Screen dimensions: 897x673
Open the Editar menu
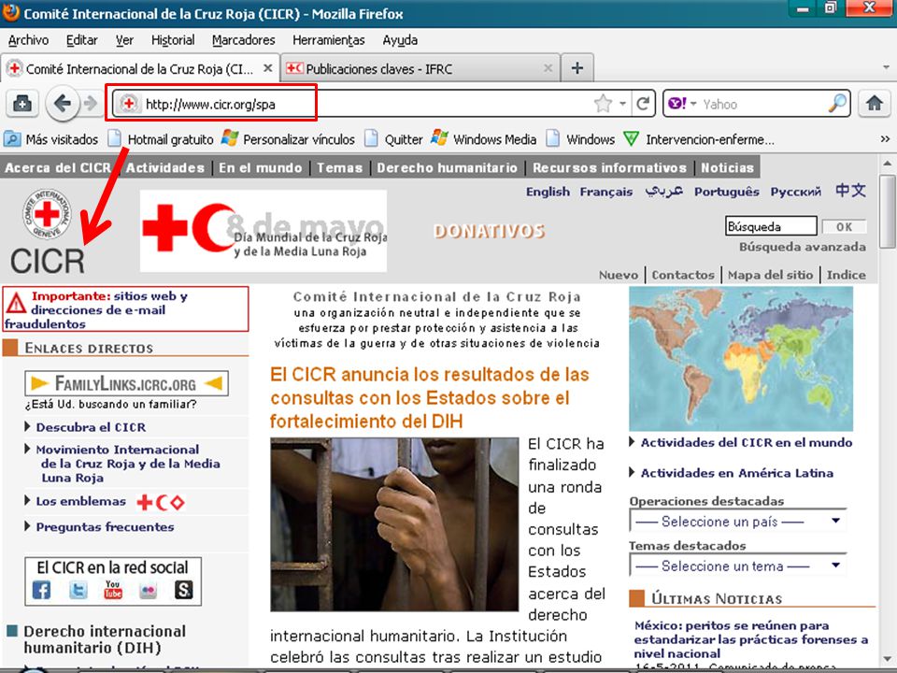tap(82, 40)
